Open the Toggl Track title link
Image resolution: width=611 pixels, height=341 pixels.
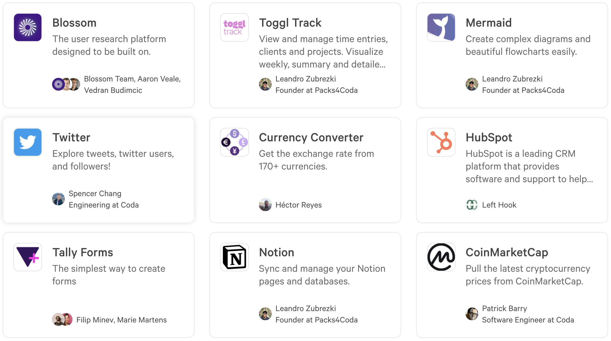point(290,23)
